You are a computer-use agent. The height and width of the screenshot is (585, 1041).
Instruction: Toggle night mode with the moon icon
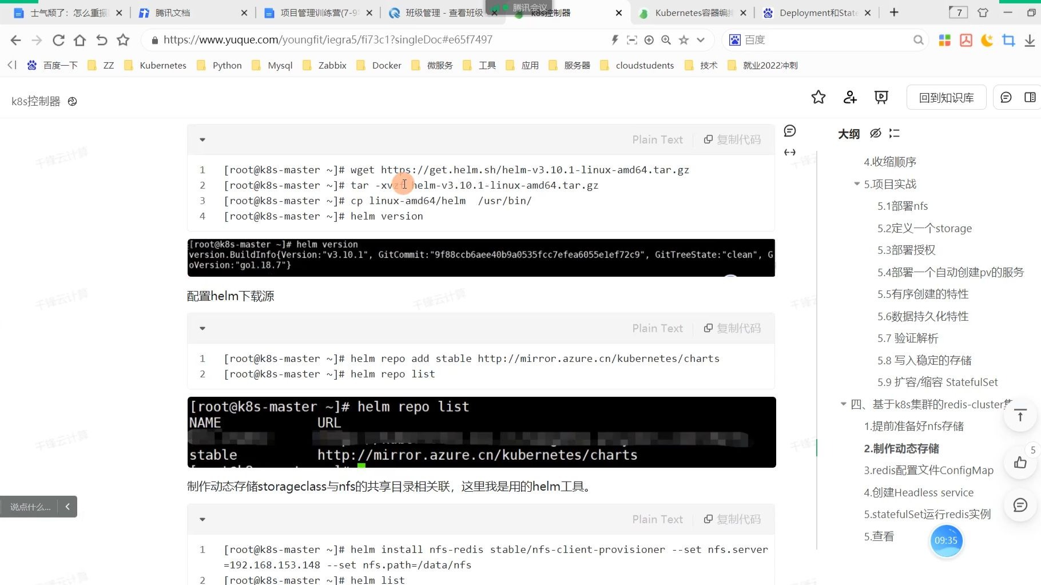tap(987, 40)
